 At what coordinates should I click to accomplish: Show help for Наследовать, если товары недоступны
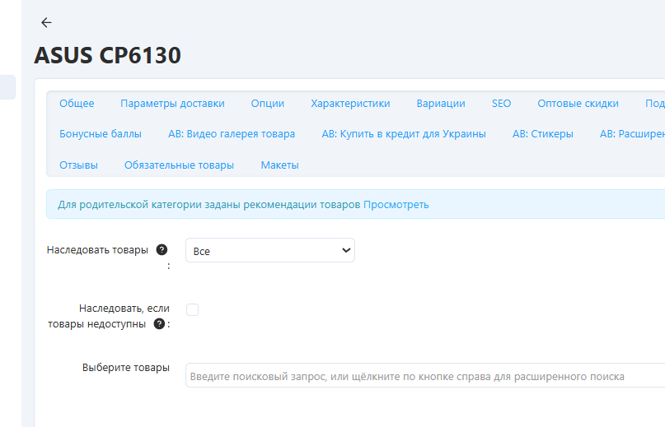tap(159, 324)
